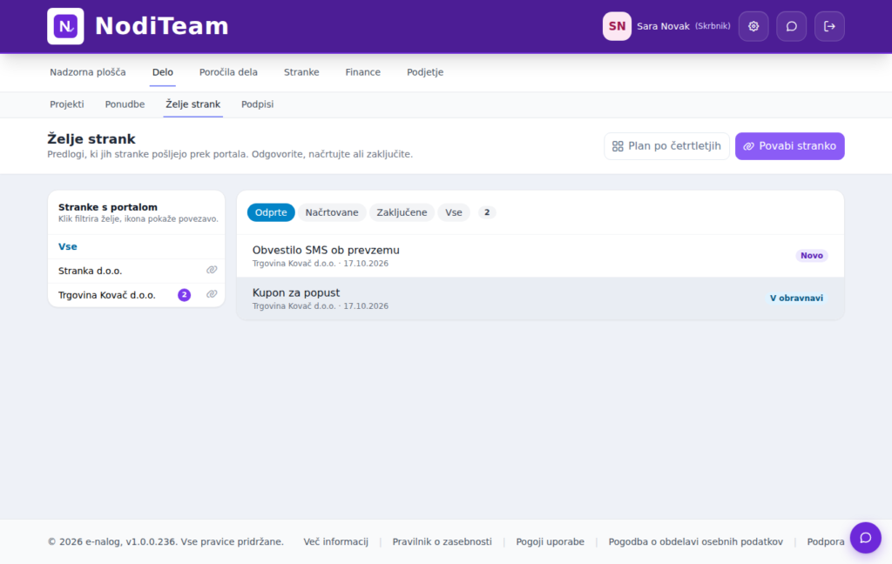Screen dimensions: 892x564
Task: Click Sara Novak user name
Action: point(663,26)
